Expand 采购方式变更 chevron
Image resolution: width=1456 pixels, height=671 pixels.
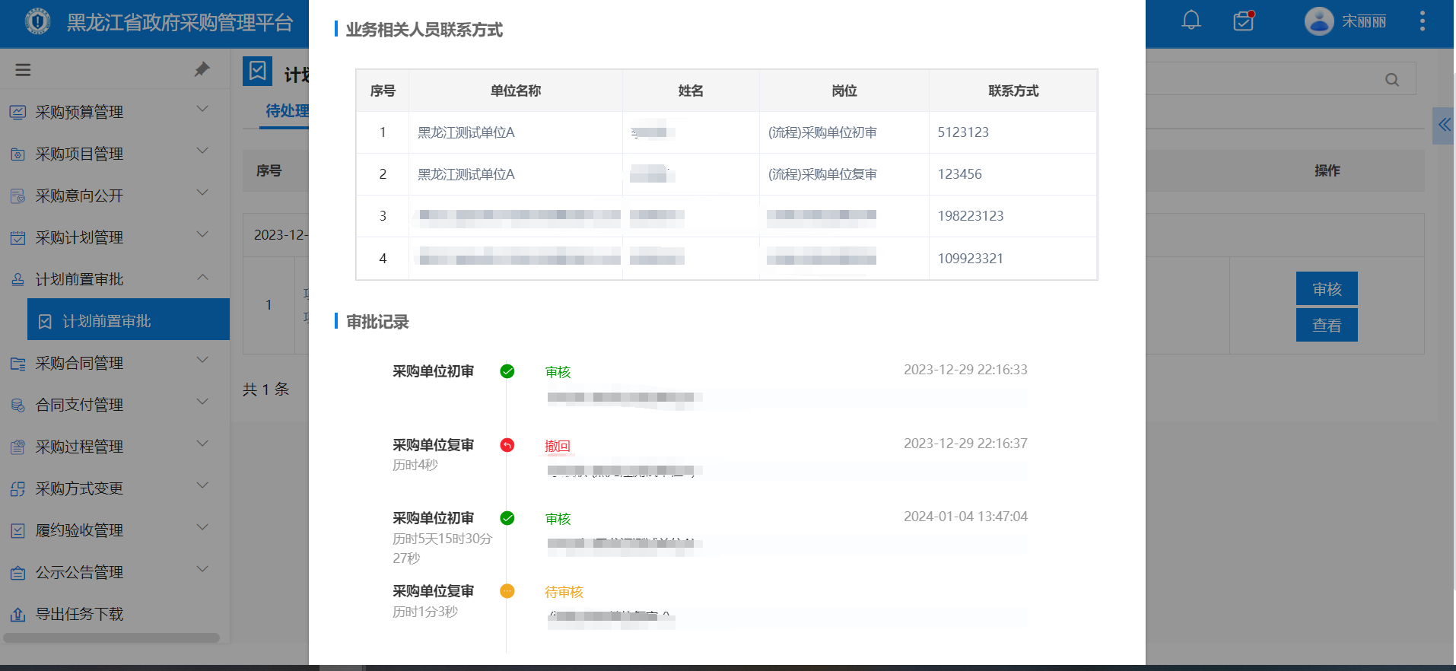202,486
